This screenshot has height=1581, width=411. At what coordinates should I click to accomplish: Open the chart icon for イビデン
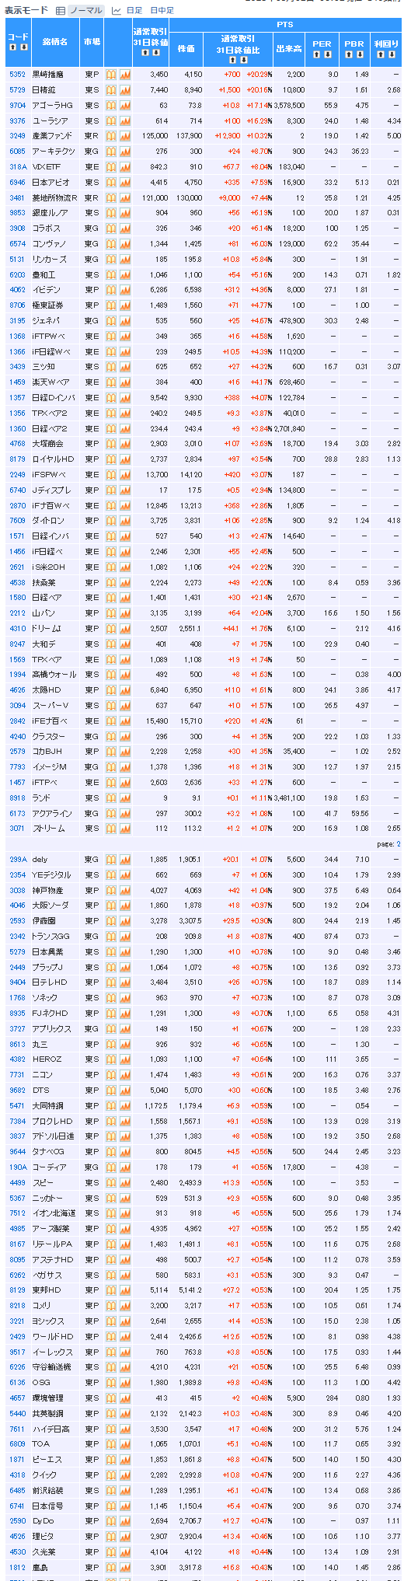[x=125, y=290]
